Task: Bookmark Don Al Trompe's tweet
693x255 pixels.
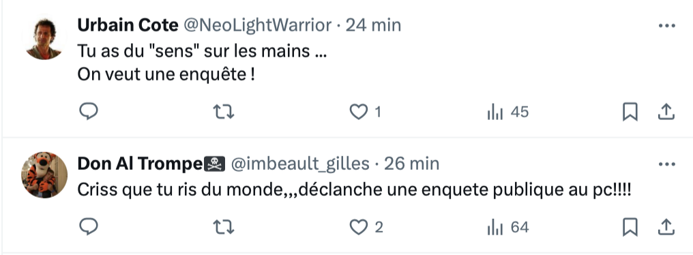Action: click(x=630, y=227)
